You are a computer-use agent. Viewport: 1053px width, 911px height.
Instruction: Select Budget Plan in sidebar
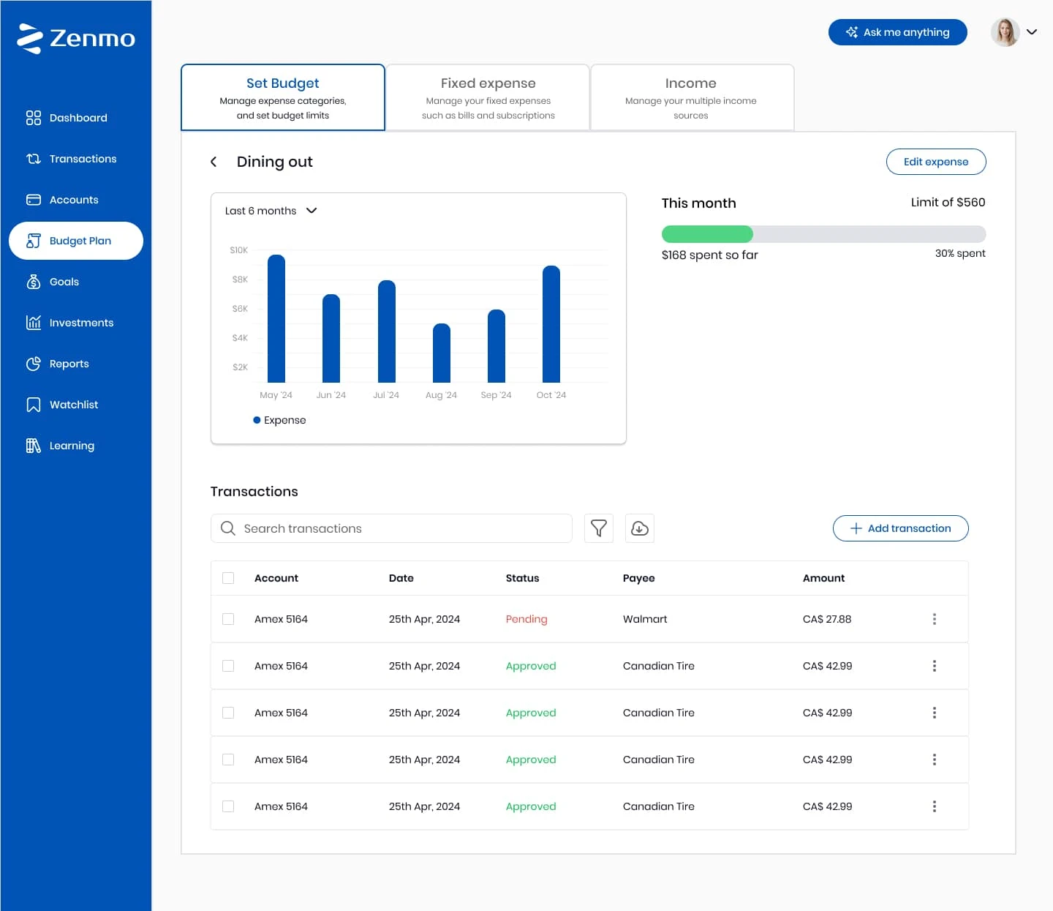75,241
